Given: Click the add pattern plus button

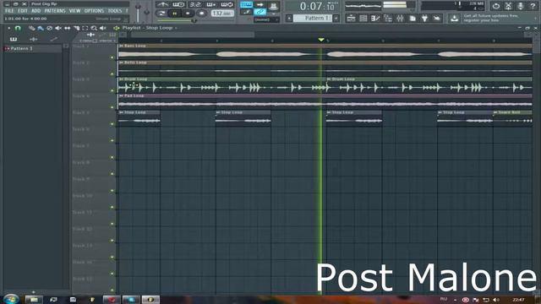Looking at the screenshot, I should tap(336, 18).
